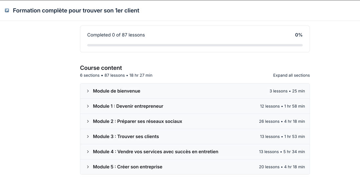
Task: Click "13 lessons • 5 hr 34 min" text
Action: pos(282,152)
